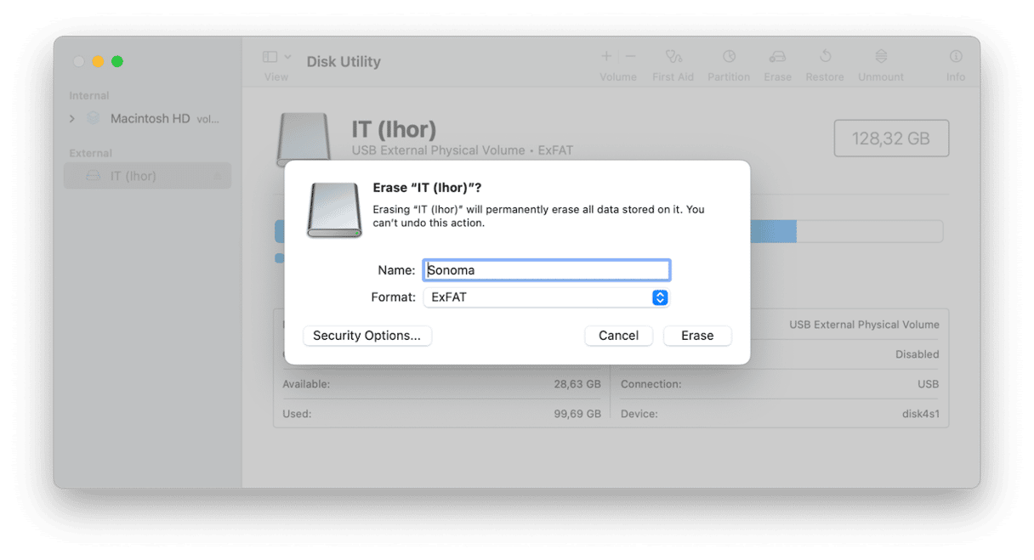Click the Cancel button
Screen dimensions: 1034x560
coord(618,336)
